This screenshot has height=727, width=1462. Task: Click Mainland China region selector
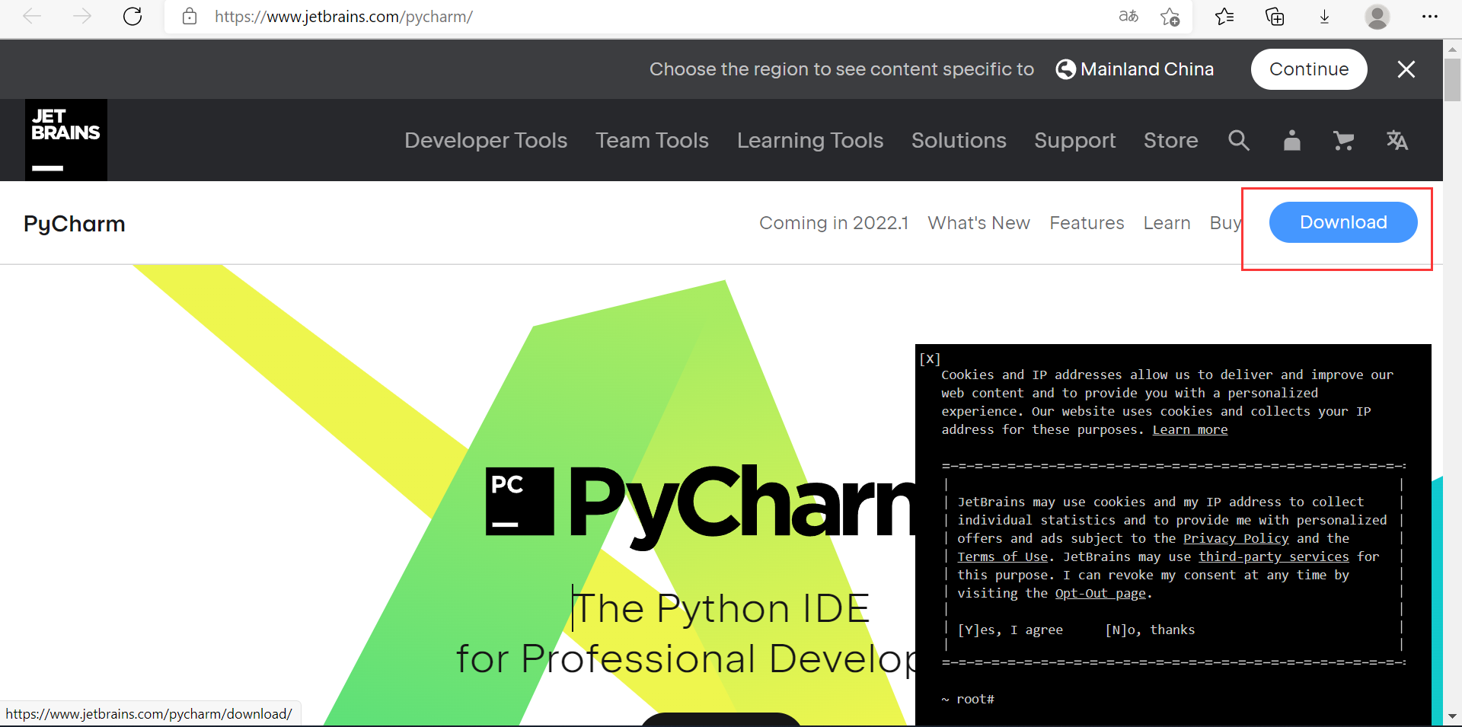[x=1135, y=69]
